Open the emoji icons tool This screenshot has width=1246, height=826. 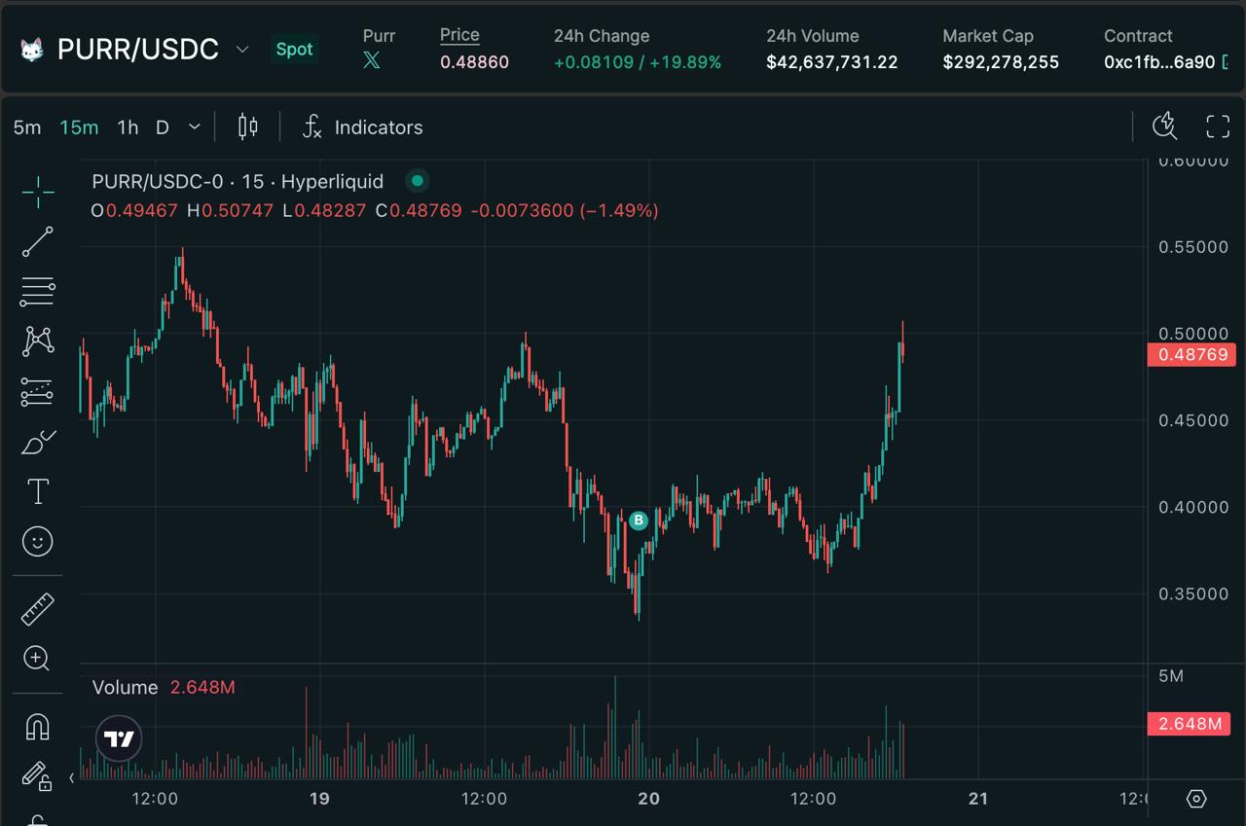point(38,542)
